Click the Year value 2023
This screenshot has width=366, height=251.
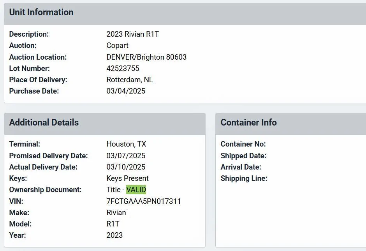pyautogui.click(x=114, y=235)
